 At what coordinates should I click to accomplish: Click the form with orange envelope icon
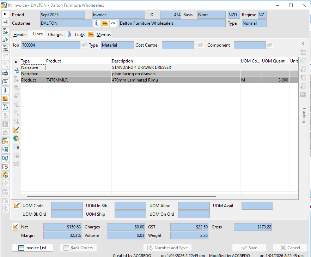click(x=5, y=141)
